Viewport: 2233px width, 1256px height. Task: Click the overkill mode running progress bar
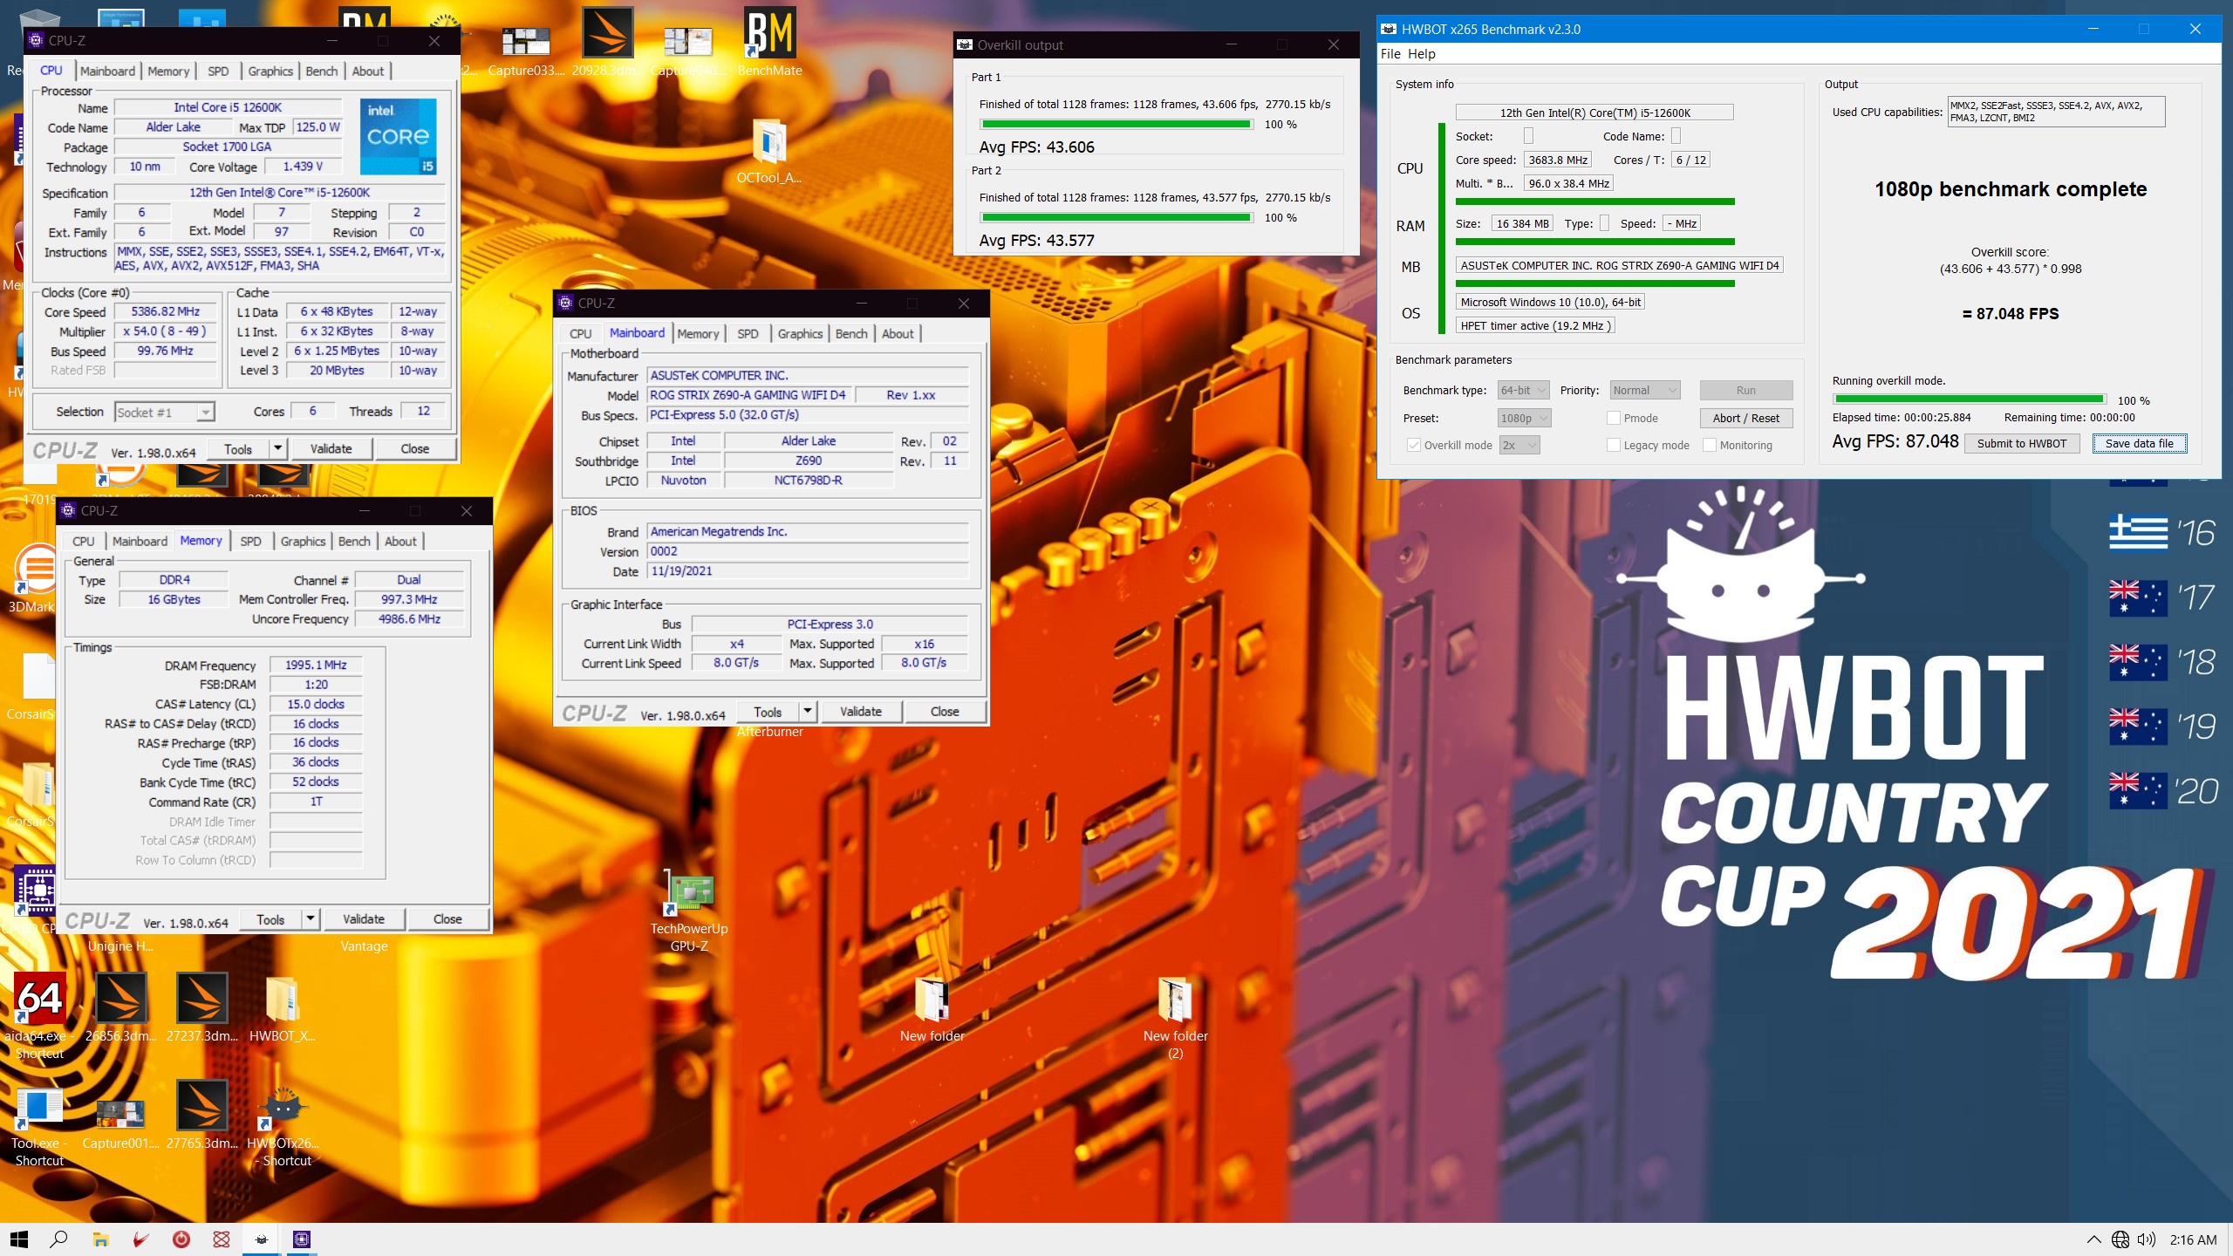point(1970,400)
